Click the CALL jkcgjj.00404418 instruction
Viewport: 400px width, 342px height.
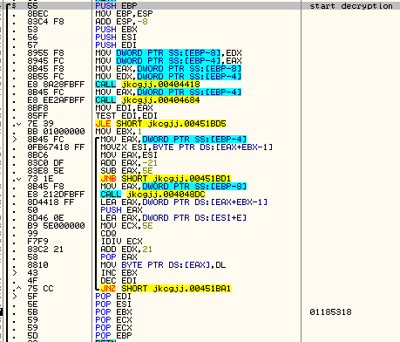tap(147, 85)
